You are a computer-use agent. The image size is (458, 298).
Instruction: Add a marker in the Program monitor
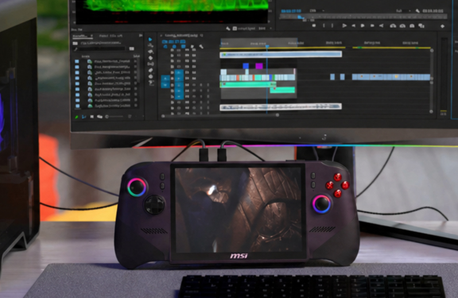(x=314, y=26)
